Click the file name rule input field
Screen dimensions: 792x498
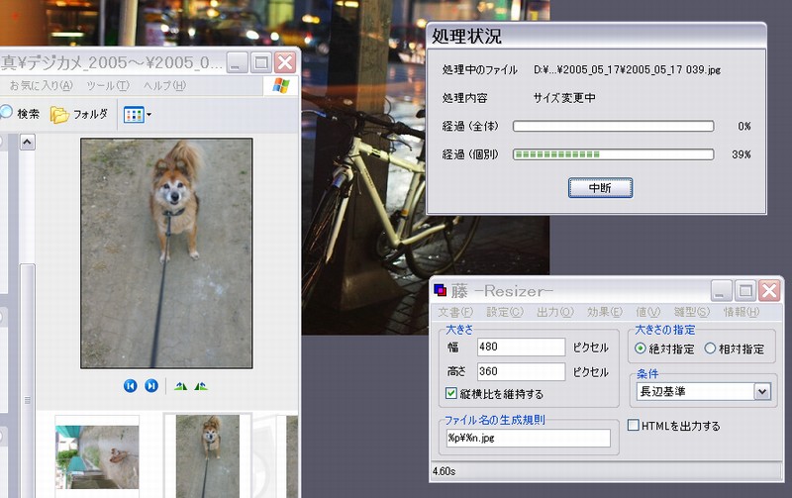[x=527, y=438]
